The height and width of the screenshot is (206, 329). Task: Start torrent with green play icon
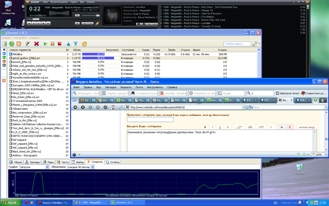click(x=45, y=44)
